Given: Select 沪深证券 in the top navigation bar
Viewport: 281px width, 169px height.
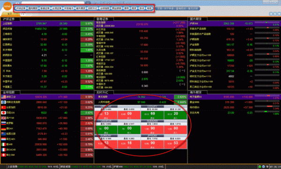Looking at the screenshot, I should pos(21,8).
